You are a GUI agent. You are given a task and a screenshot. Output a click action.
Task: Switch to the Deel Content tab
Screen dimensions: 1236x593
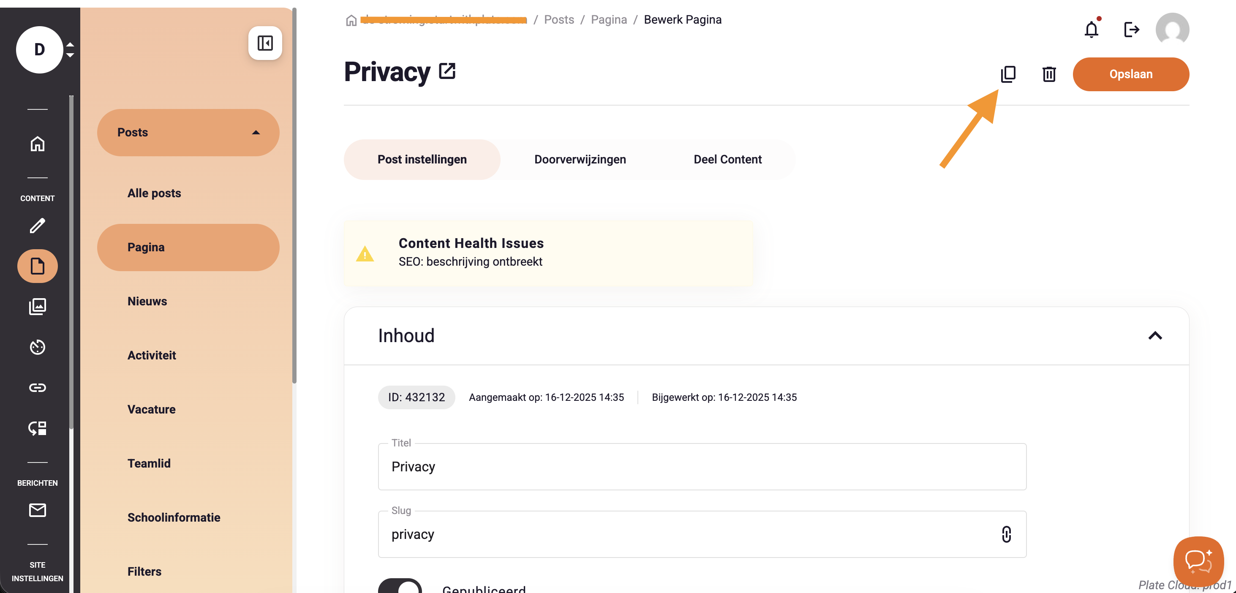[727, 159]
